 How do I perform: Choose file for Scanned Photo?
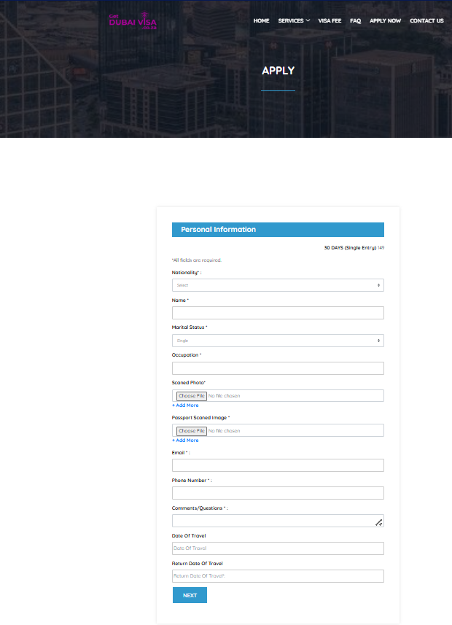(191, 396)
